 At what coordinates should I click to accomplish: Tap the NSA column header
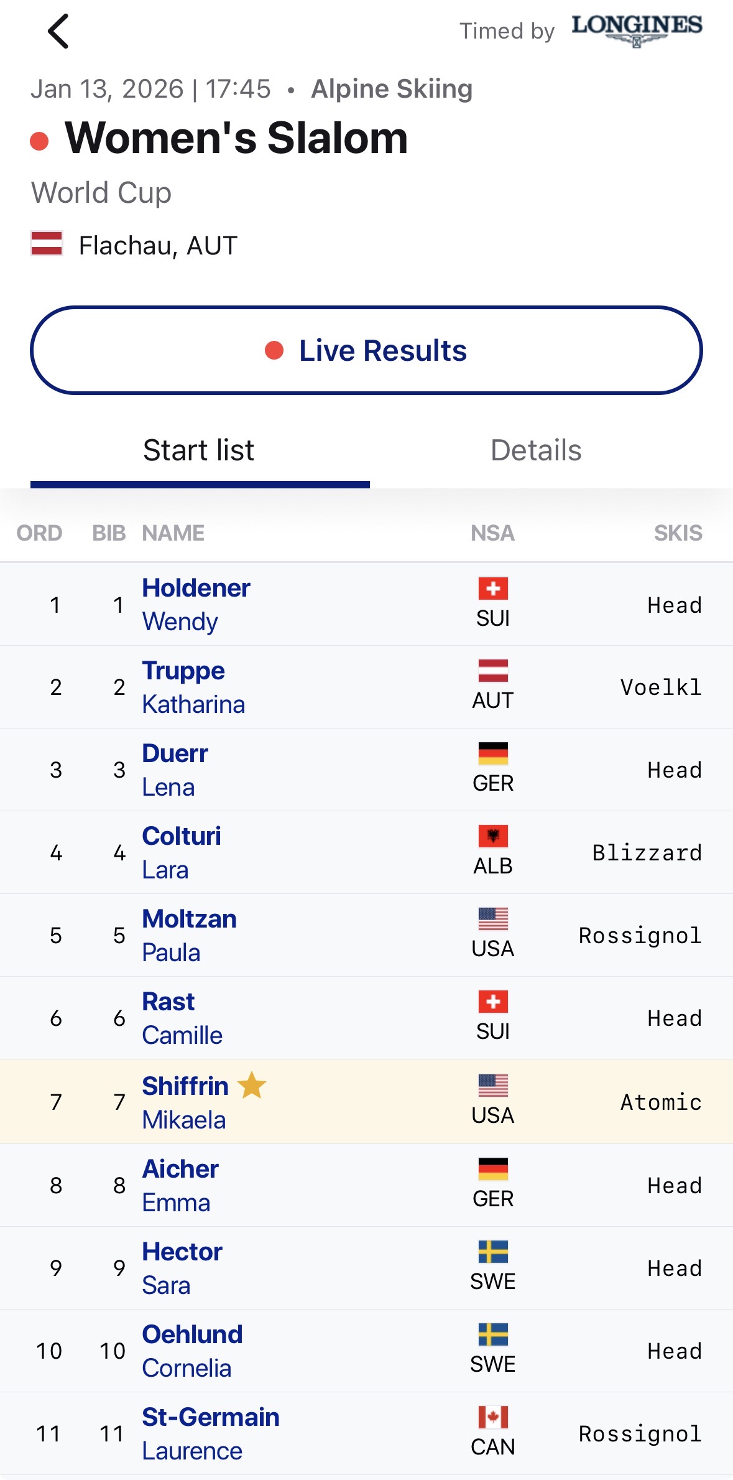[x=492, y=533]
